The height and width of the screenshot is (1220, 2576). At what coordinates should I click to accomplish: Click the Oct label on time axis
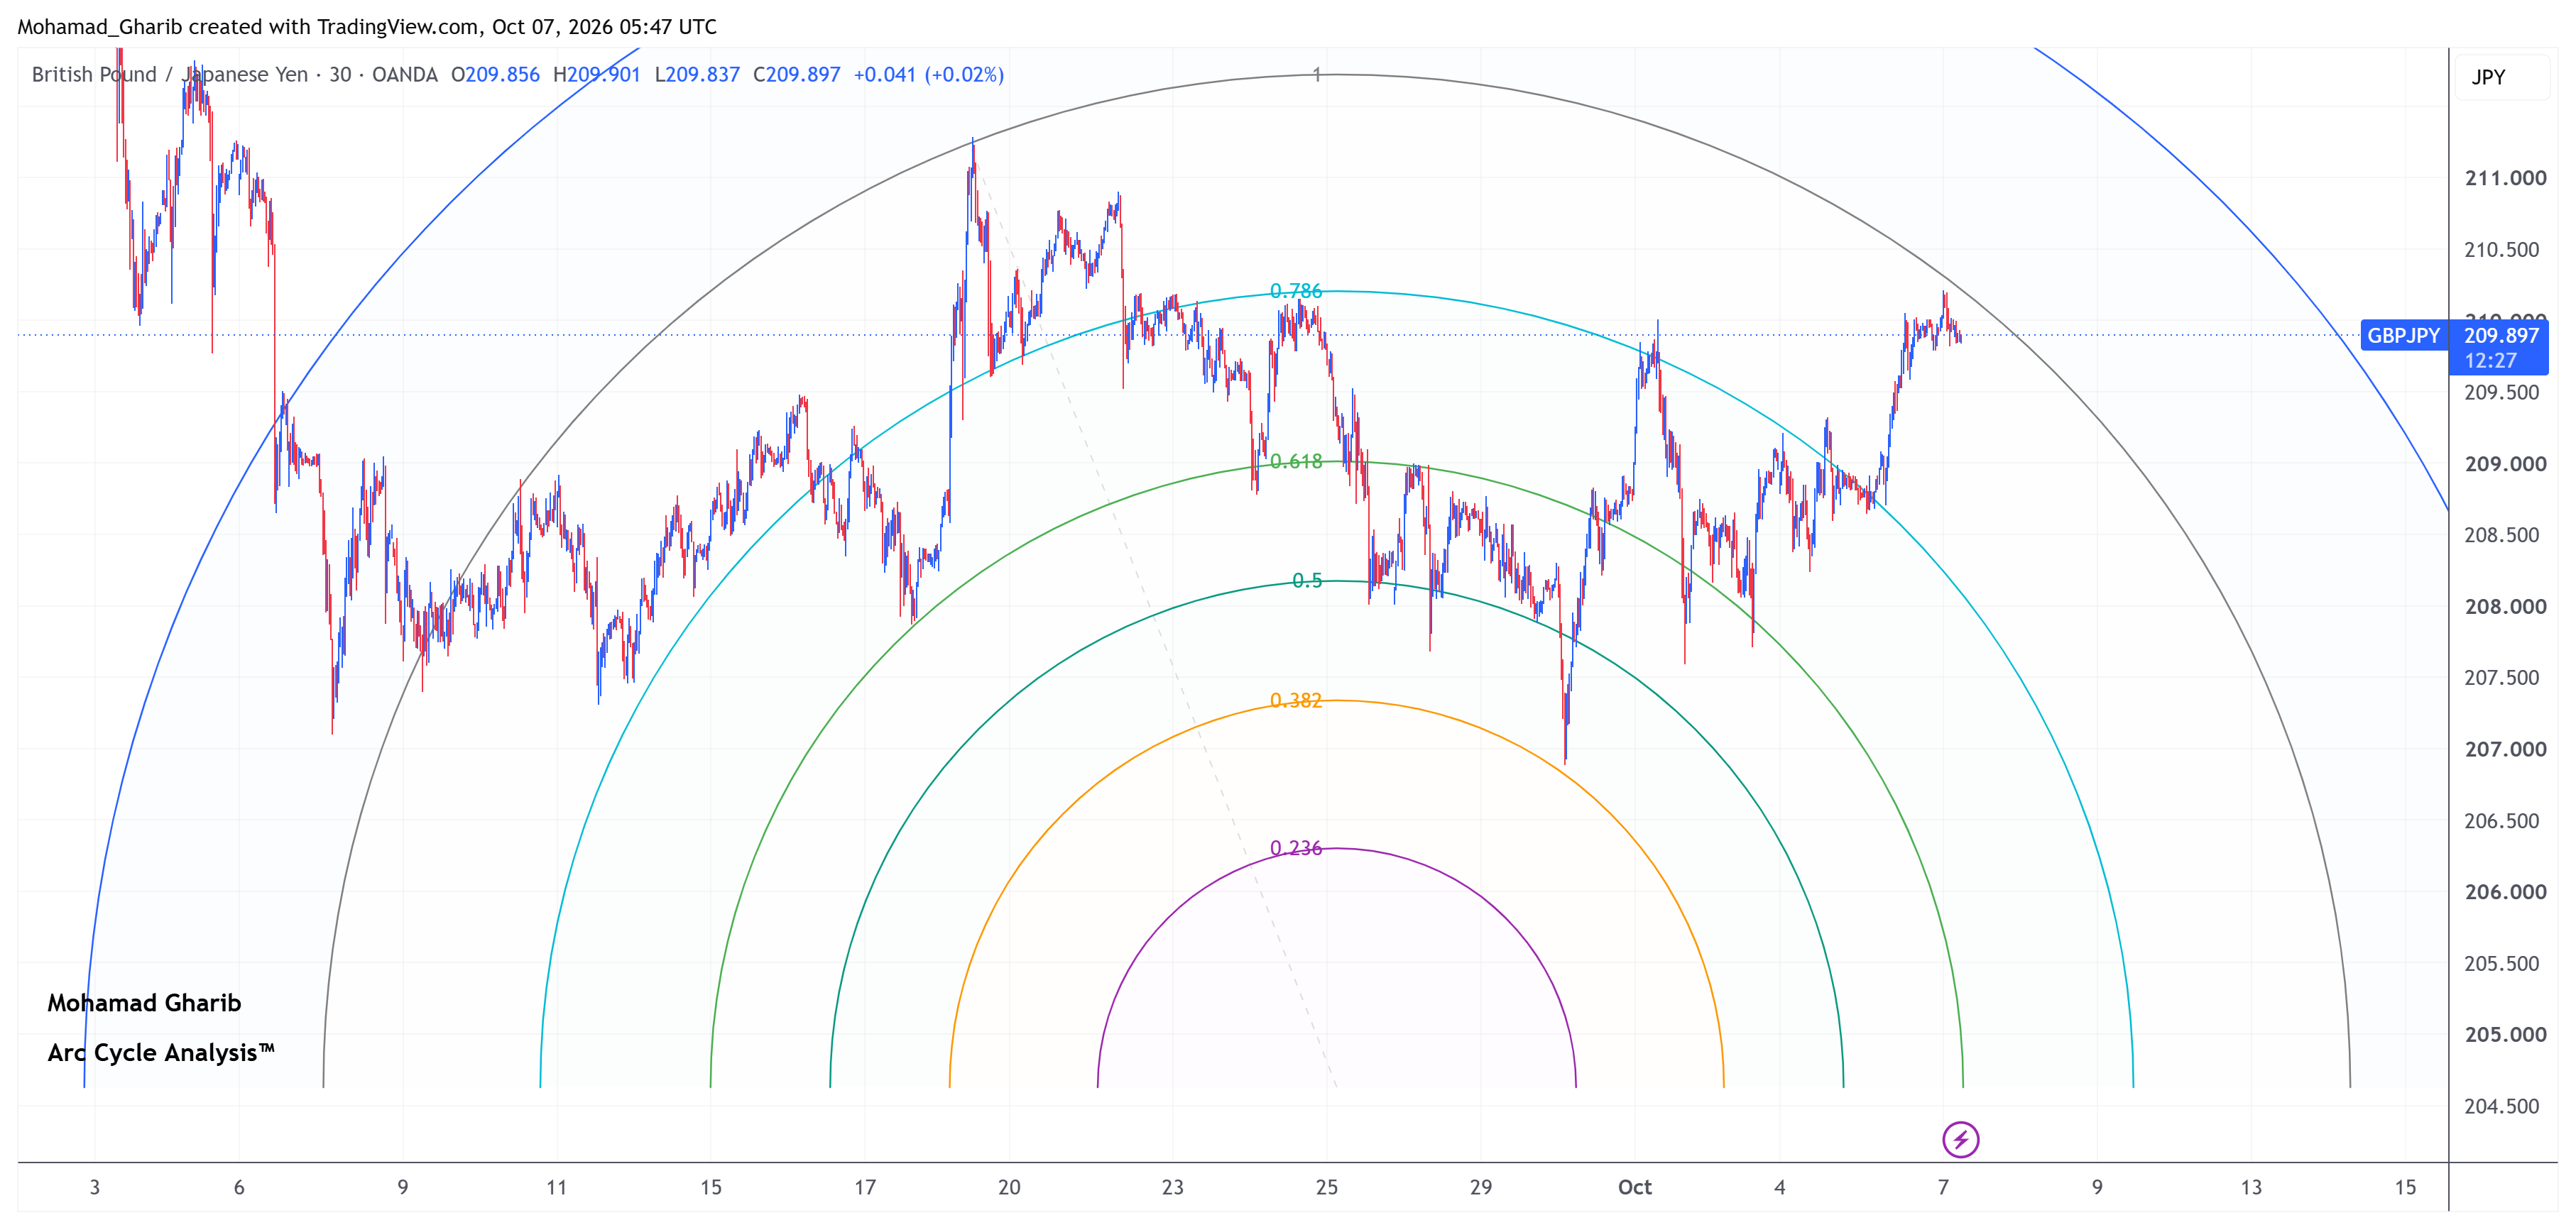click(x=1635, y=1188)
